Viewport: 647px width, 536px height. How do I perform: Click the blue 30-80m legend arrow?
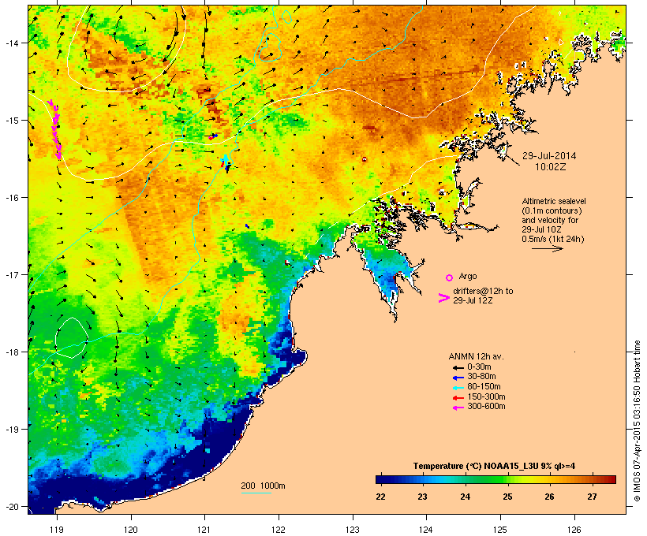click(458, 378)
